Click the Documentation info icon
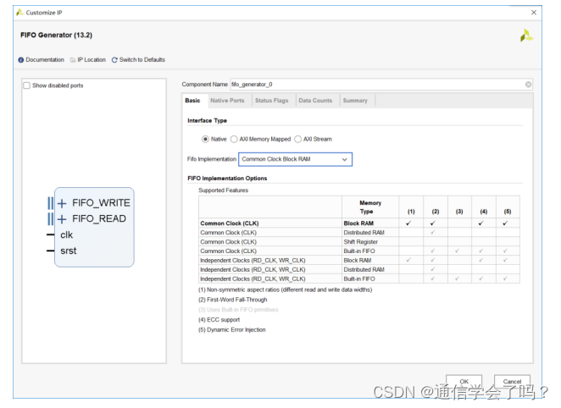 [21, 60]
